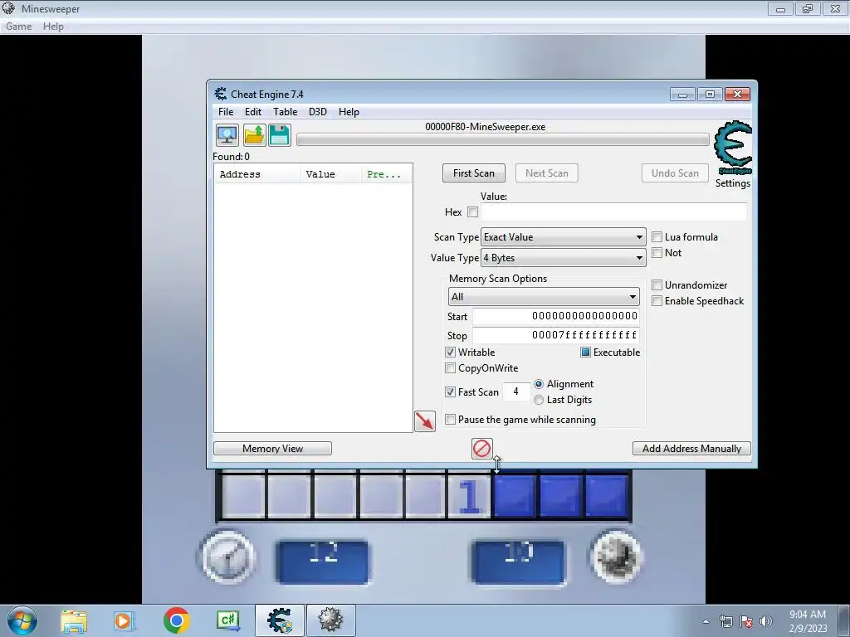This screenshot has height=637, width=850.
Task: Click the red clear-list no-entry icon
Action: tap(482, 449)
